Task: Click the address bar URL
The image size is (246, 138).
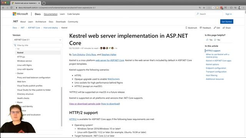Action: [x=57, y=8]
